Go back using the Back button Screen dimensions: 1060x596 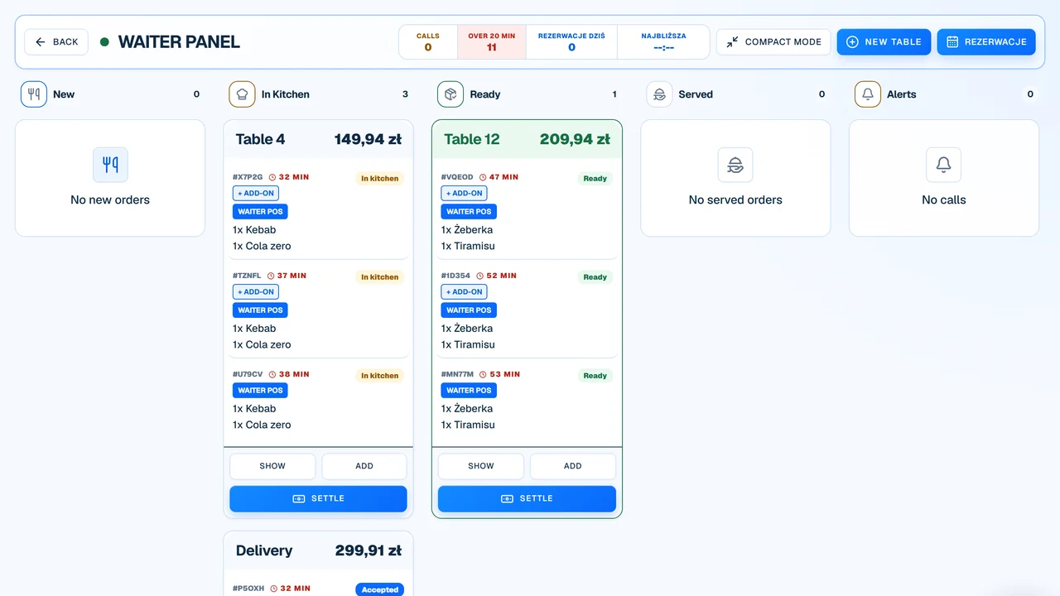(x=56, y=42)
